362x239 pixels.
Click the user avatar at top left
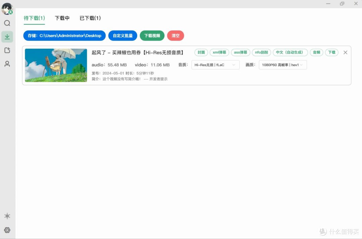pyautogui.click(x=7, y=9)
